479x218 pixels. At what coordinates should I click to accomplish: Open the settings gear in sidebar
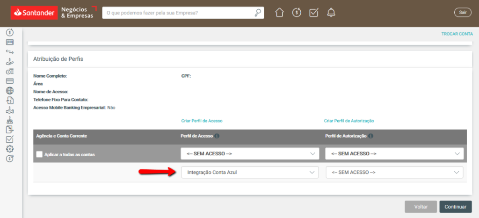[10, 149]
